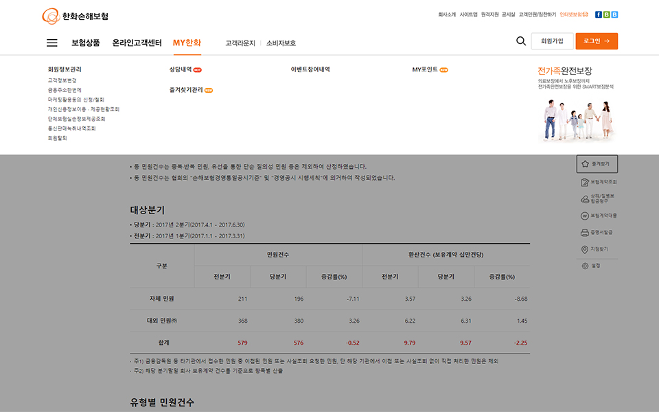Open 보험계약조회 from the side panel
659x412 pixels.
click(585, 182)
